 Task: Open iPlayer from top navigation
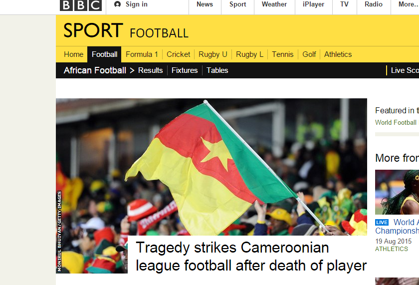click(x=313, y=4)
